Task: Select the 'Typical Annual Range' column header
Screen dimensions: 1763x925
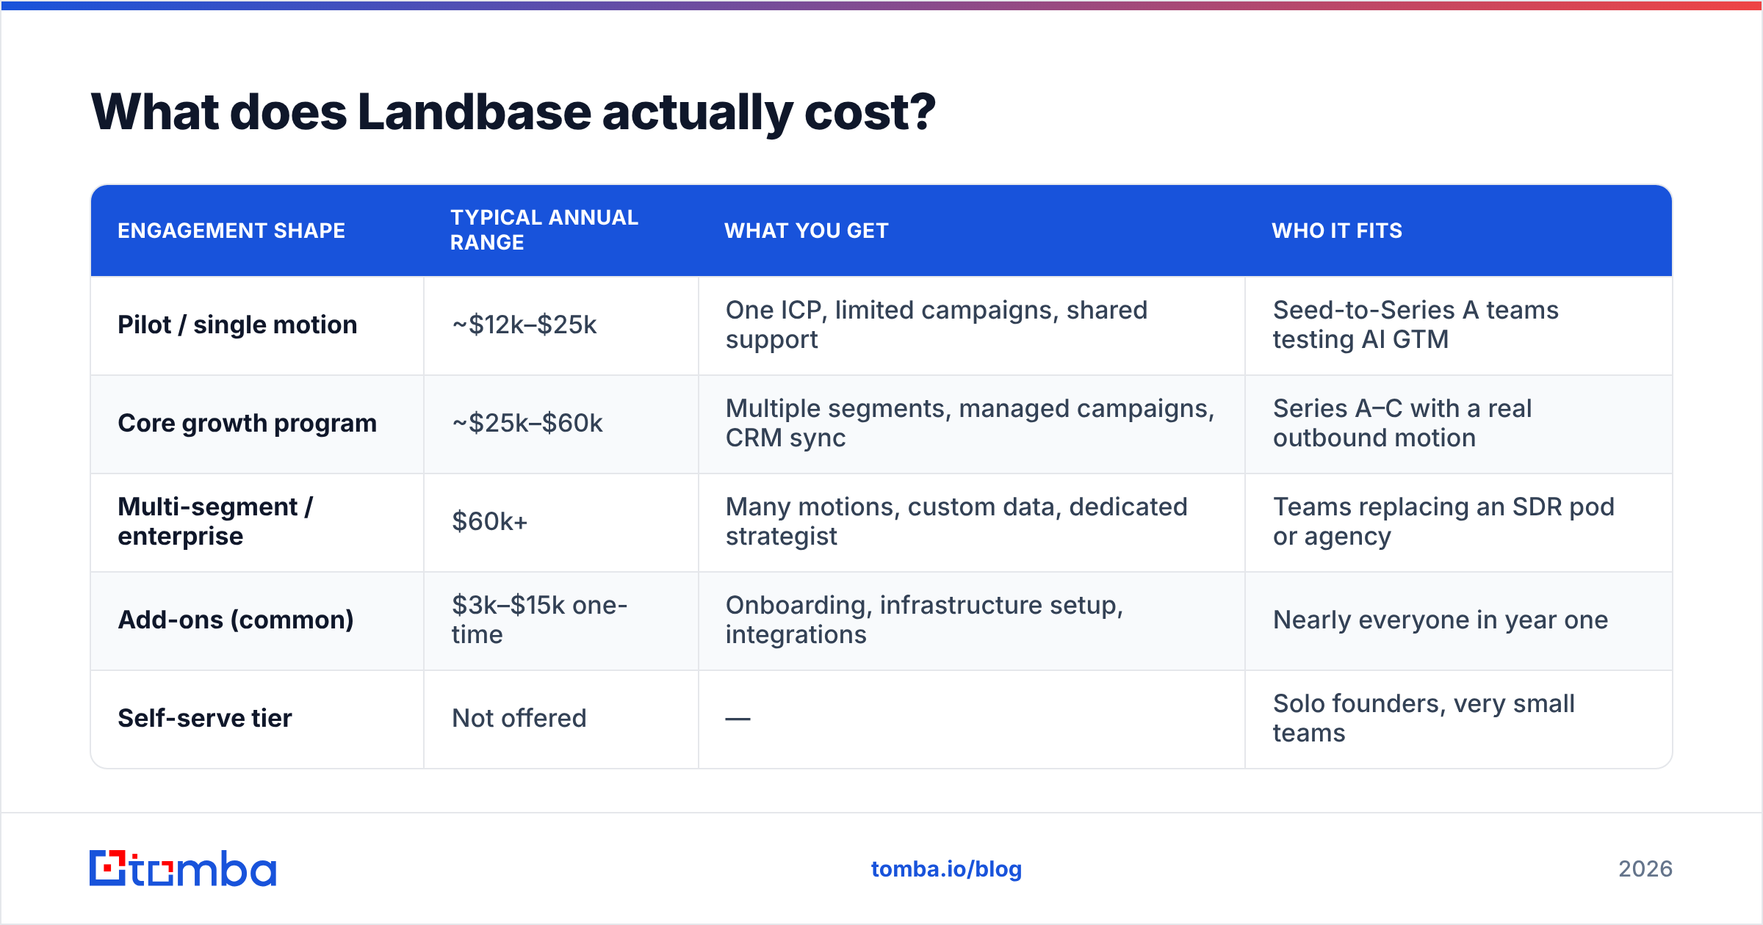Action: [x=544, y=230]
